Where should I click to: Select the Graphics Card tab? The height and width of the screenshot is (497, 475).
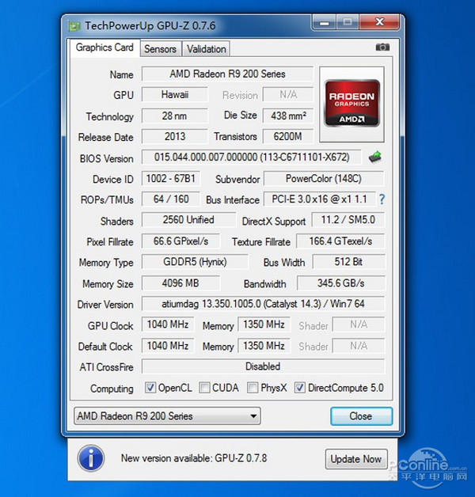tap(104, 47)
